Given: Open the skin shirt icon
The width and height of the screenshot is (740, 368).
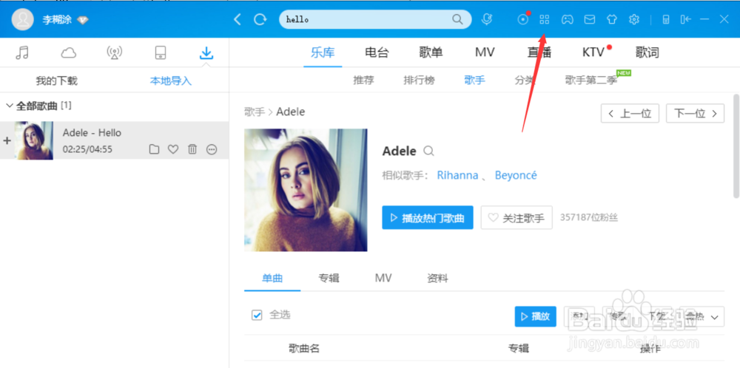Looking at the screenshot, I should 612,19.
